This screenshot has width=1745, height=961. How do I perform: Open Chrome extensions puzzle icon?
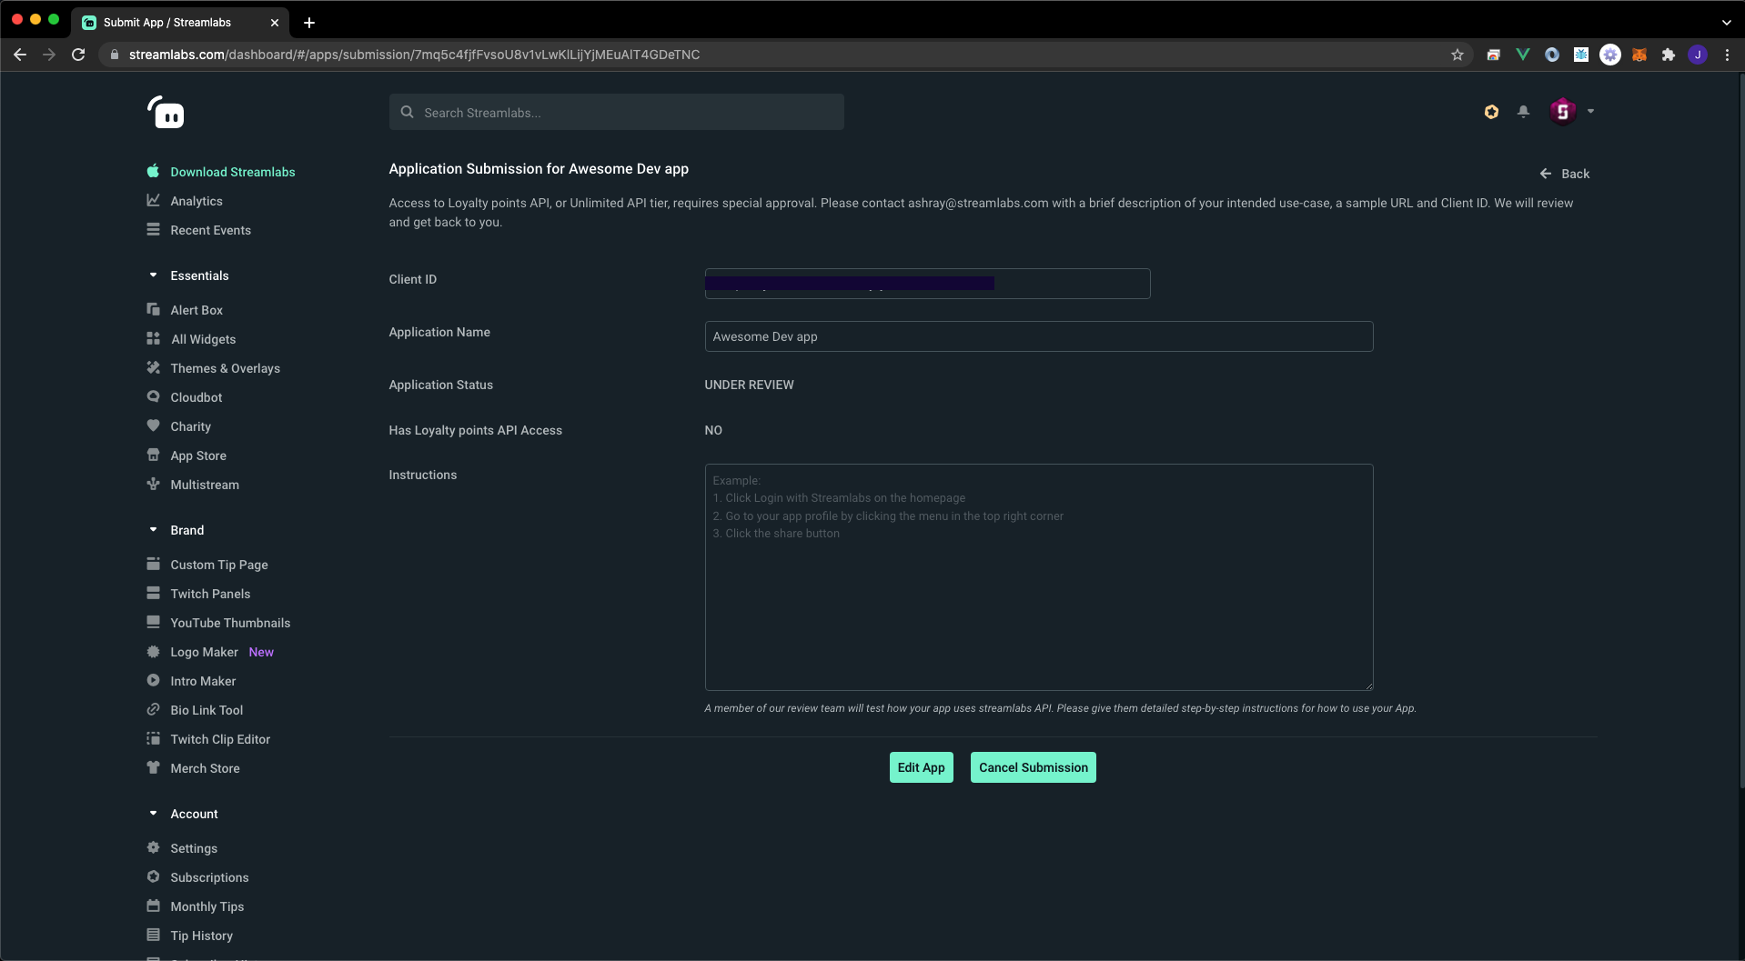(x=1668, y=55)
